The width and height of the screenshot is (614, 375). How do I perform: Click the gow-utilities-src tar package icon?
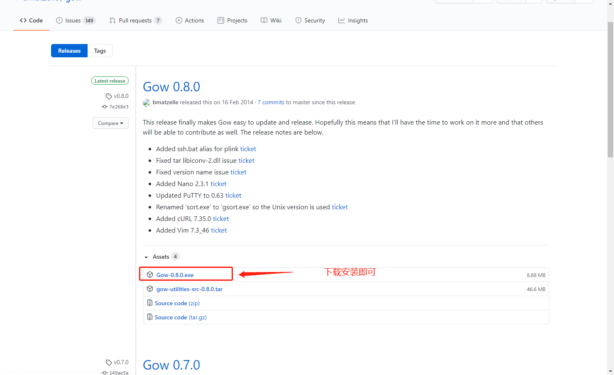(x=150, y=289)
